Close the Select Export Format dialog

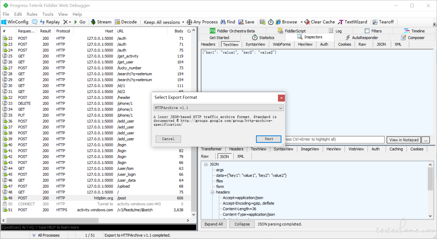[281, 98]
